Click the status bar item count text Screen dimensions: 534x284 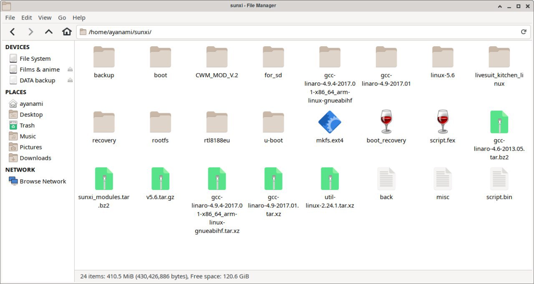(164, 276)
